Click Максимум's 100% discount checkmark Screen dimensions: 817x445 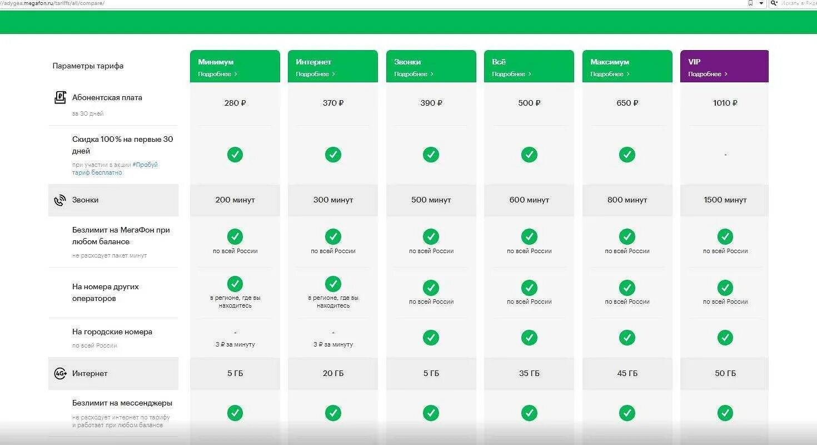pyautogui.click(x=627, y=155)
